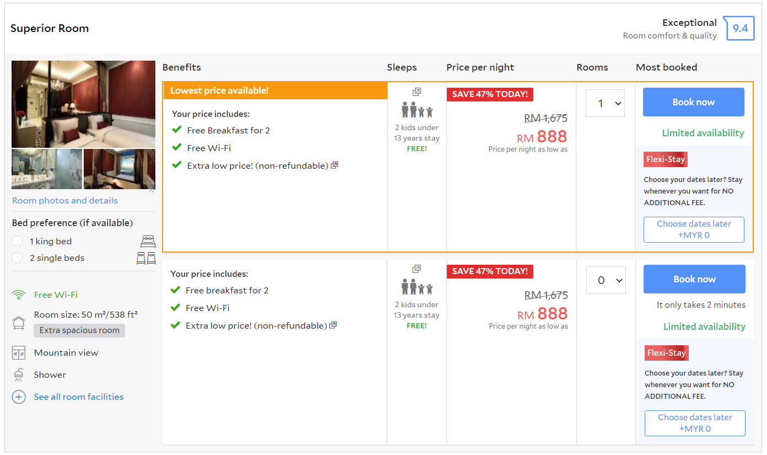The height and width of the screenshot is (455, 767).
Task: Open the Rooms dropdown showing 0
Action: pyautogui.click(x=606, y=280)
